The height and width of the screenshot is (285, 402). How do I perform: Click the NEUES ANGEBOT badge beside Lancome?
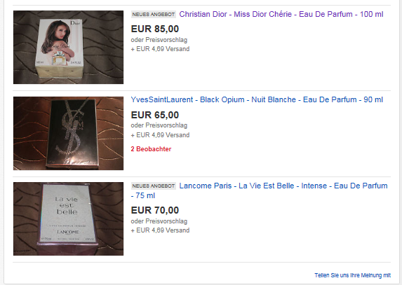154,186
